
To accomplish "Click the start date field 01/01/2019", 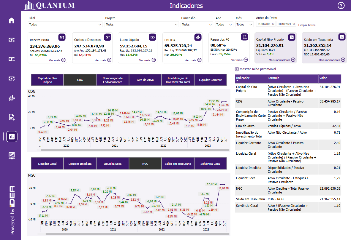I will click(266, 24).
